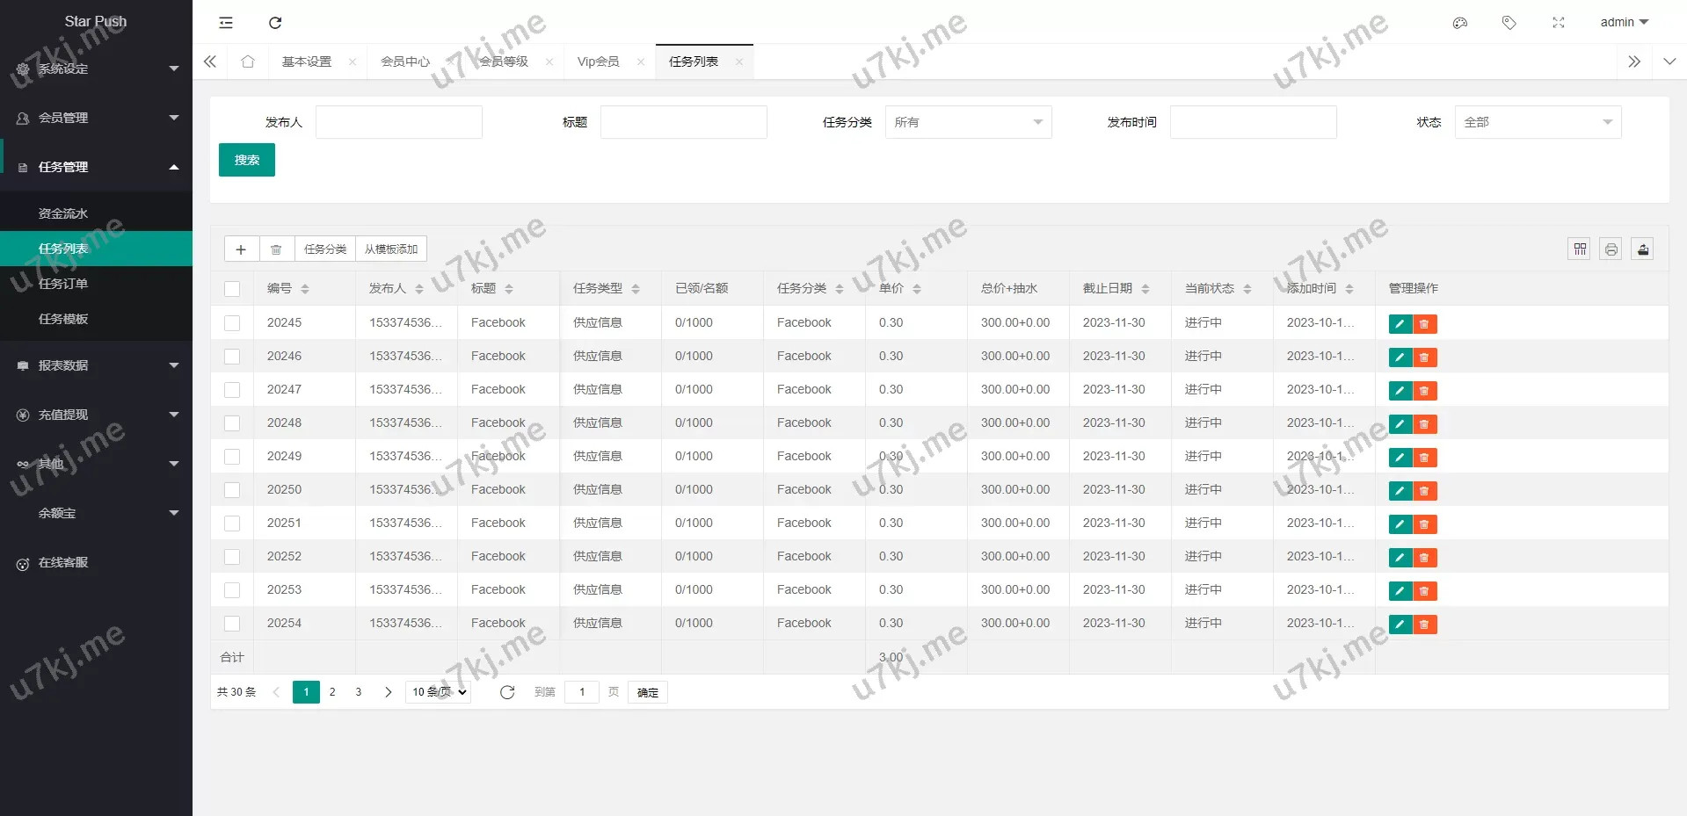Image resolution: width=1687 pixels, height=816 pixels.
Task: Check the select-all checkbox in table header
Action: [232, 289]
